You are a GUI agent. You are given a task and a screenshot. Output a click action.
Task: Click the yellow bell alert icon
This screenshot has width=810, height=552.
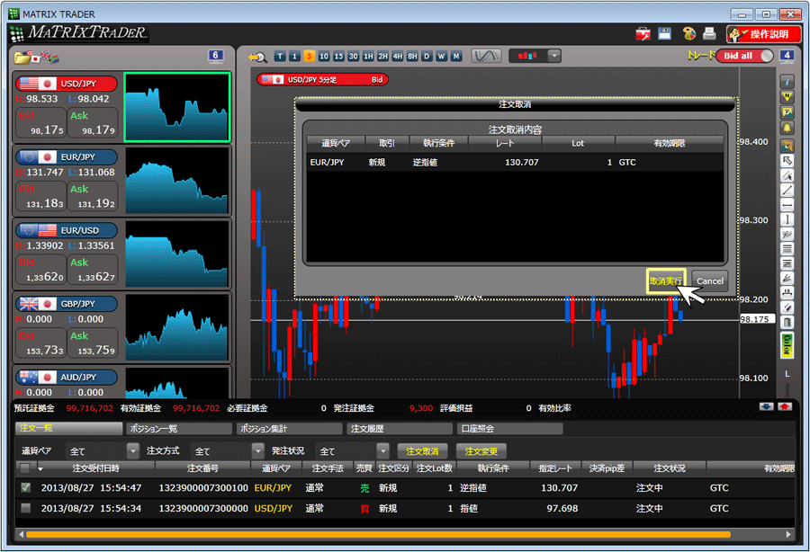click(787, 128)
